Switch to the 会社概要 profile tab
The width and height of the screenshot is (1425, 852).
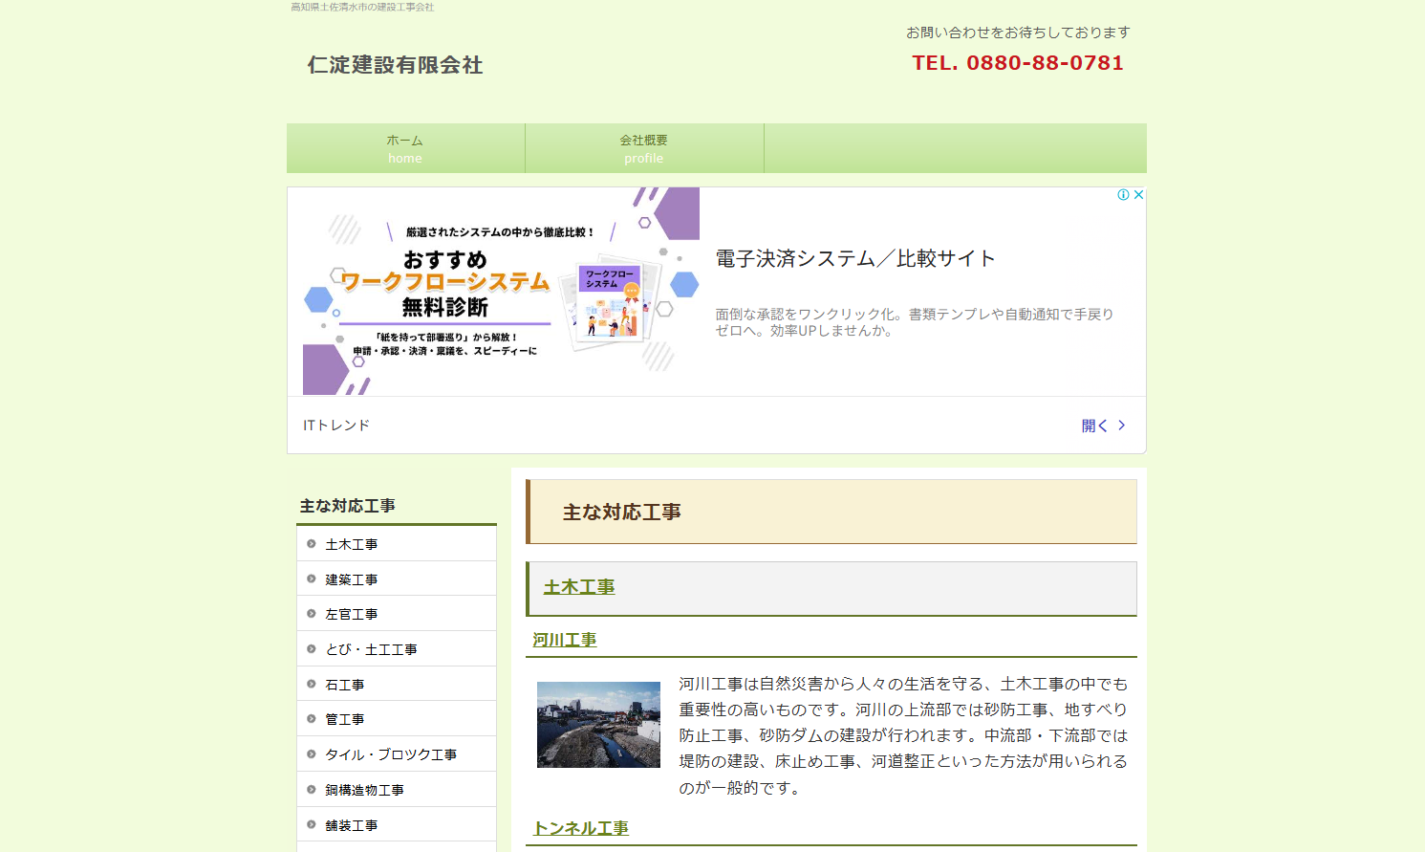click(x=644, y=148)
